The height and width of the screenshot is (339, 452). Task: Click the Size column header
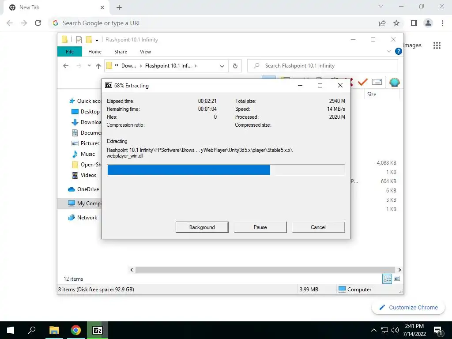(x=372, y=94)
